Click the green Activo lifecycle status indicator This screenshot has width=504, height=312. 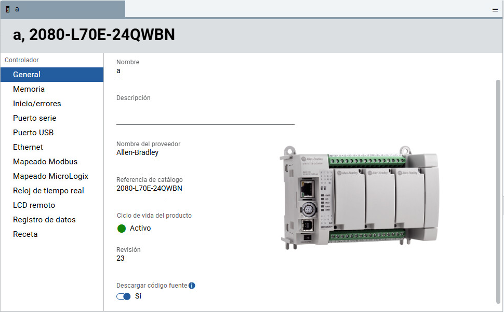pos(122,229)
